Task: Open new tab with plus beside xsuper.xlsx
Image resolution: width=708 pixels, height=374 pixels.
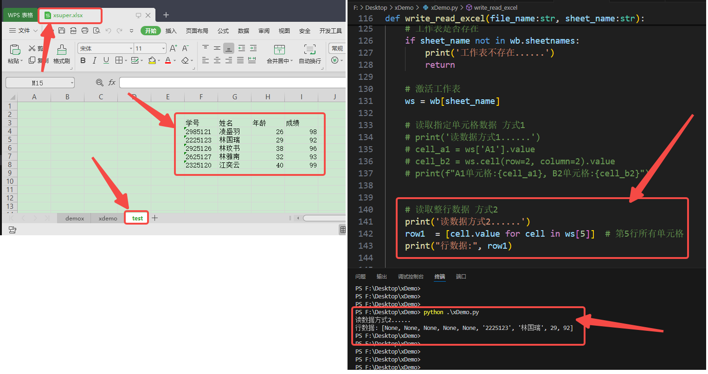Action: tap(166, 15)
